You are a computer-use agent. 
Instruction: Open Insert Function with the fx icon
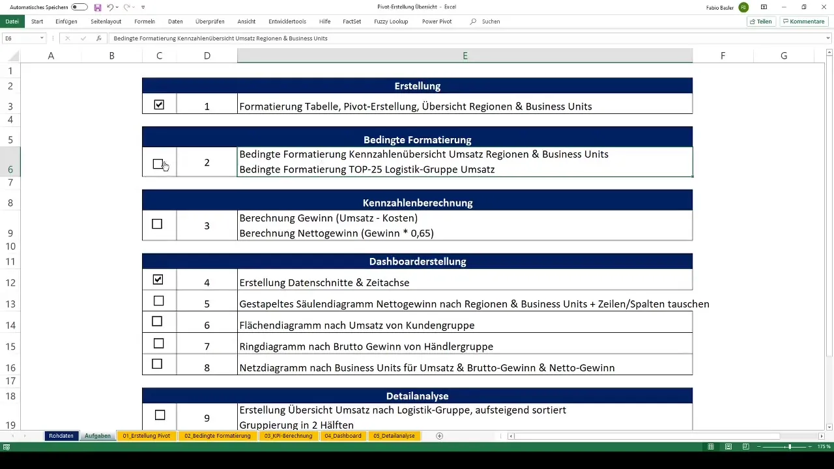[x=98, y=38]
